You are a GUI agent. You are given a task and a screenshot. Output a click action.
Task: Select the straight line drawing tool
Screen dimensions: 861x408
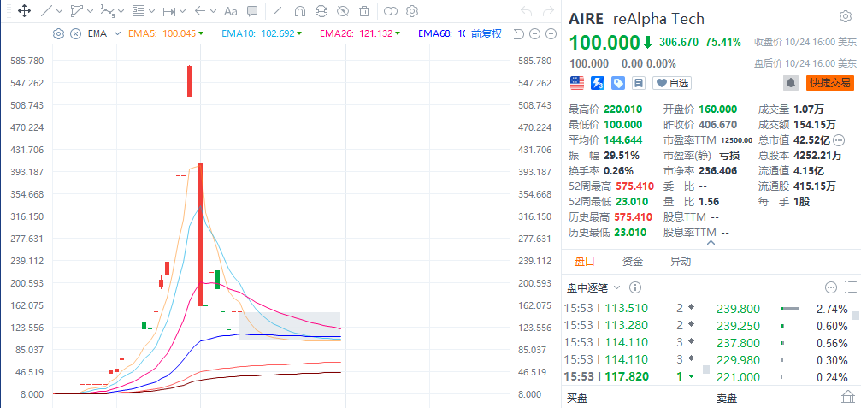pos(48,10)
